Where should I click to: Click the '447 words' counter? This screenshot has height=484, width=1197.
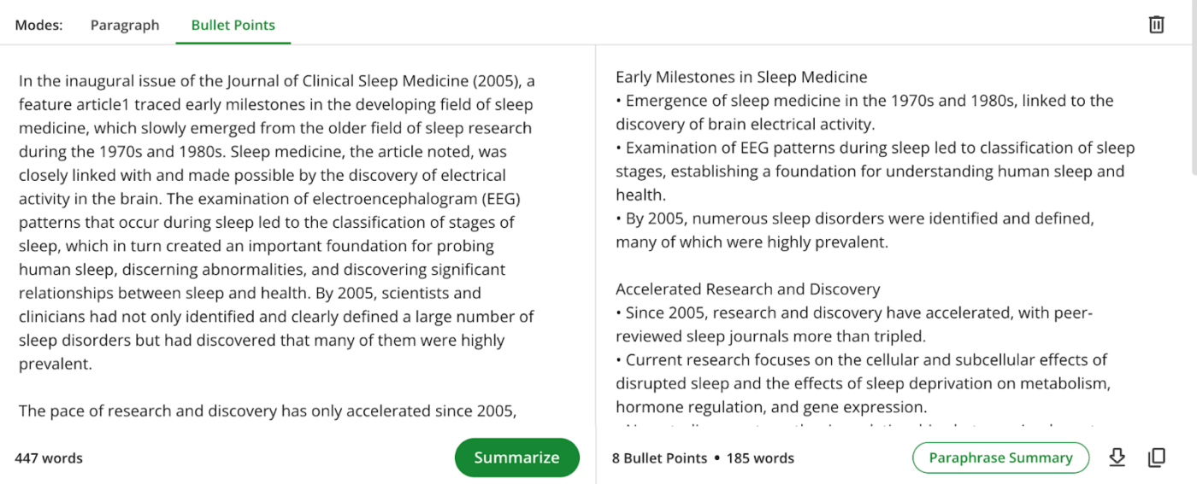49,458
